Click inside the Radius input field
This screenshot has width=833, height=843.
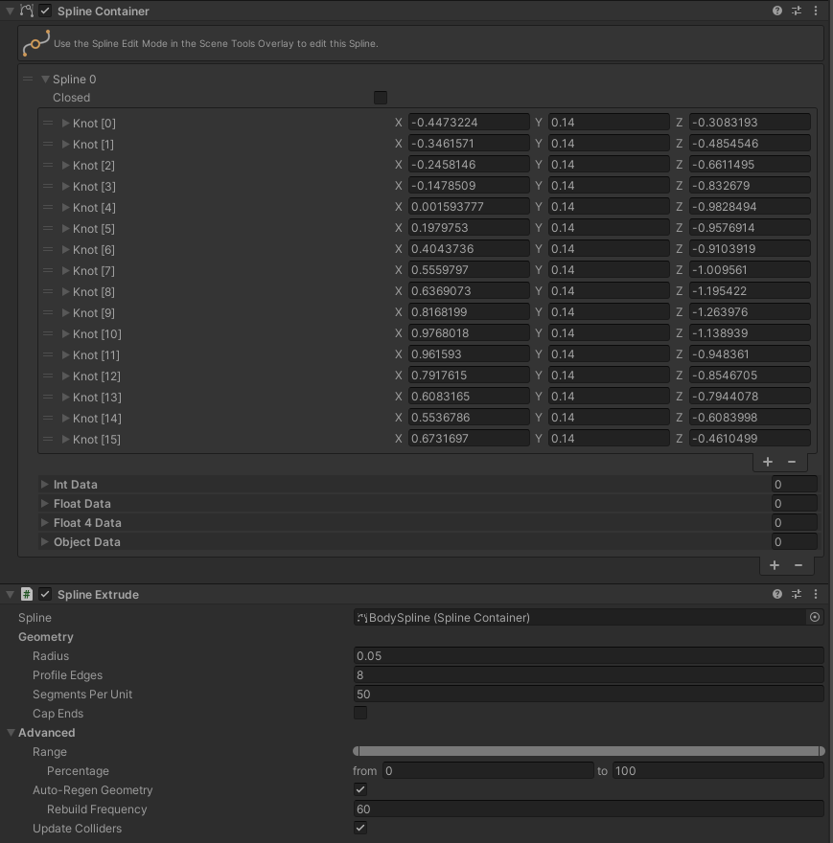[x=589, y=655]
